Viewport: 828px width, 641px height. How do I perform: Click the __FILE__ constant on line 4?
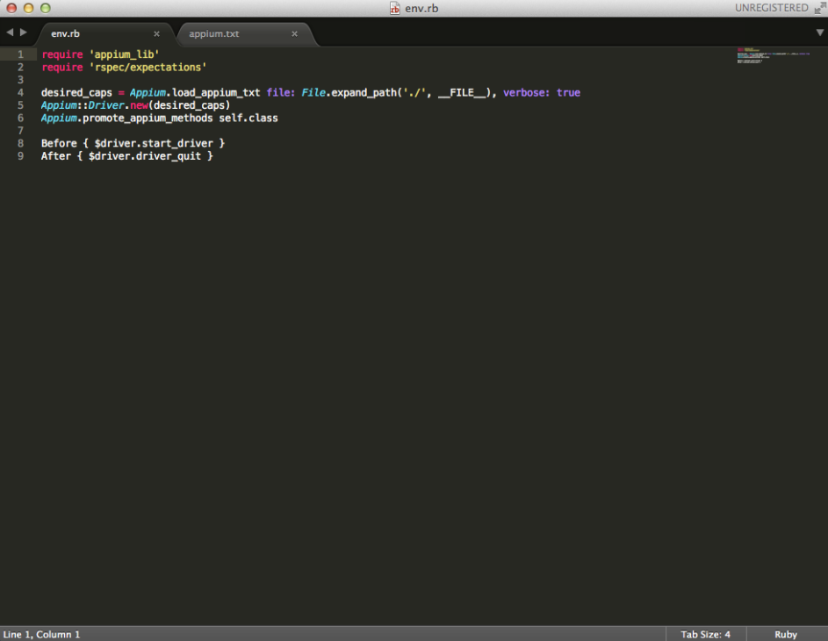462,93
